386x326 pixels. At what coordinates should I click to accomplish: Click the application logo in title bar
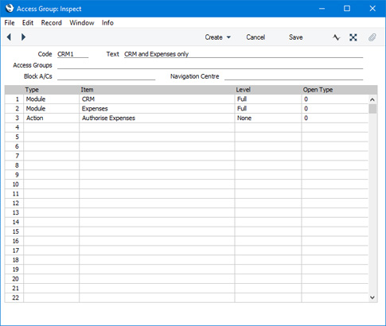coord(10,9)
